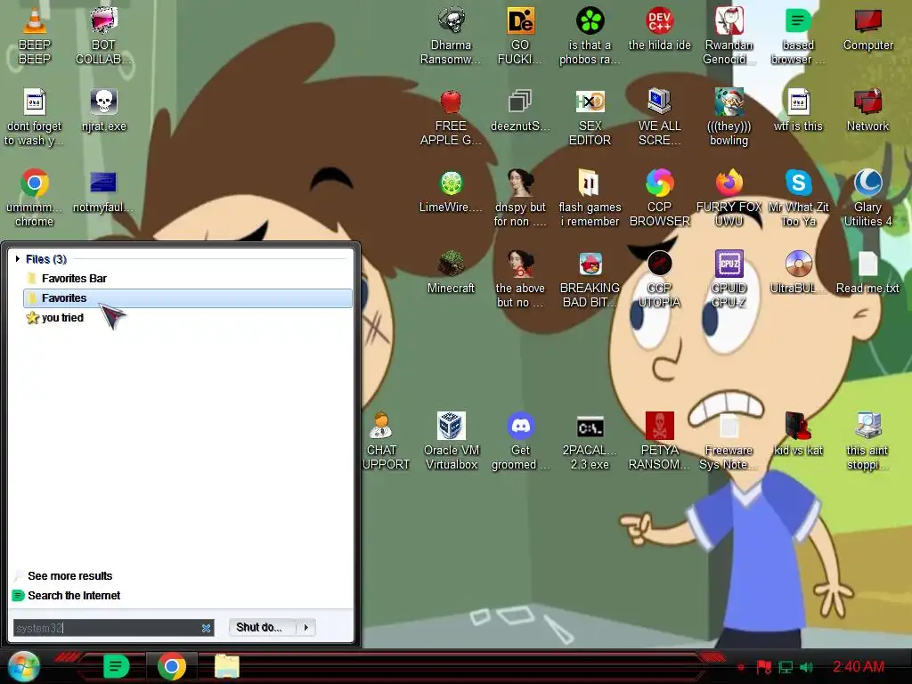Open the HxD 'SEX EDITOR' icon

click(x=590, y=102)
